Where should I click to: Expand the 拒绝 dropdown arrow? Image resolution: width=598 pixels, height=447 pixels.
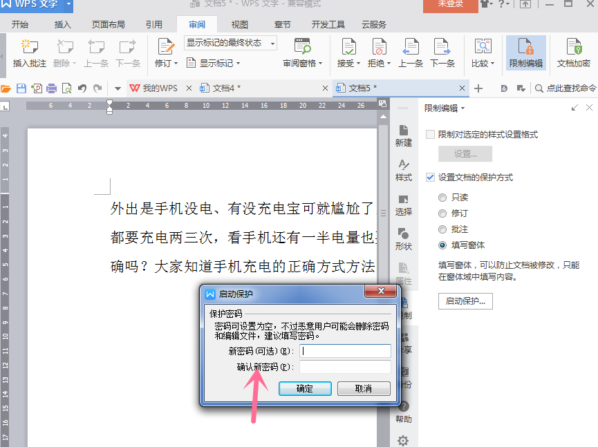point(389,64)
